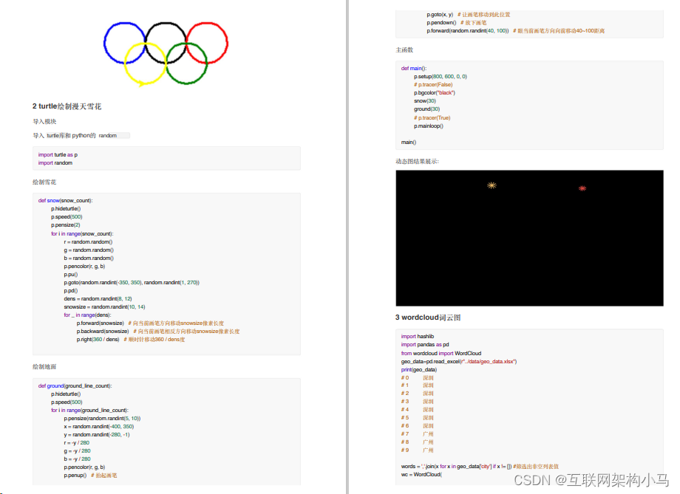Viewport: 680px width, 494px height.
Task: Select the "导入模块" subheading
Action: (44, 121)
